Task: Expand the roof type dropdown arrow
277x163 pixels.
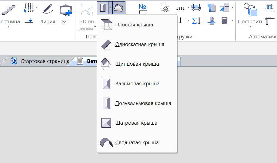Action: tap(110, 7)
